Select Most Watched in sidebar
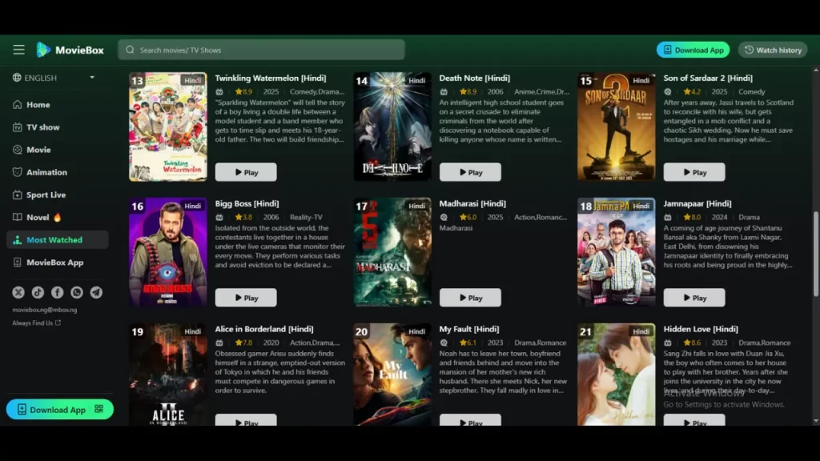Viewport: 820px width, 461px height. pos(58,240)
